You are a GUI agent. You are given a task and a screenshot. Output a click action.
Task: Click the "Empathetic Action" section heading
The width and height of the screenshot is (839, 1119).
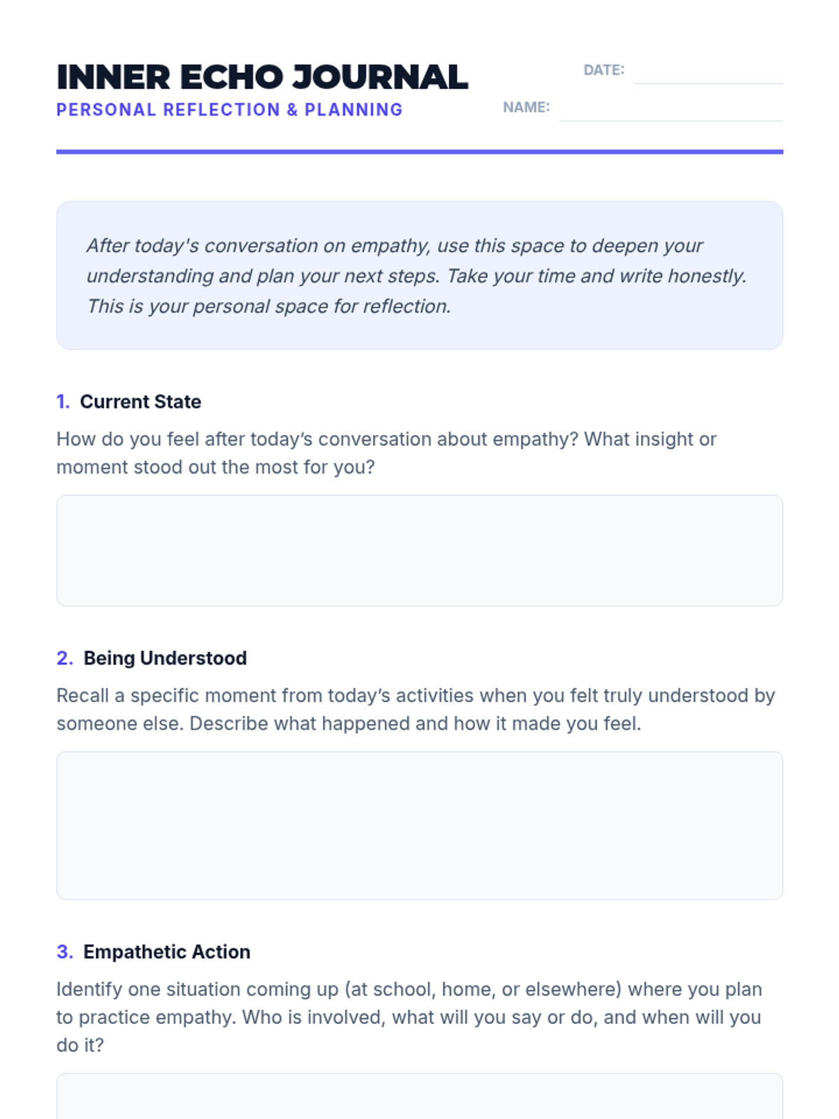[166, 952]
